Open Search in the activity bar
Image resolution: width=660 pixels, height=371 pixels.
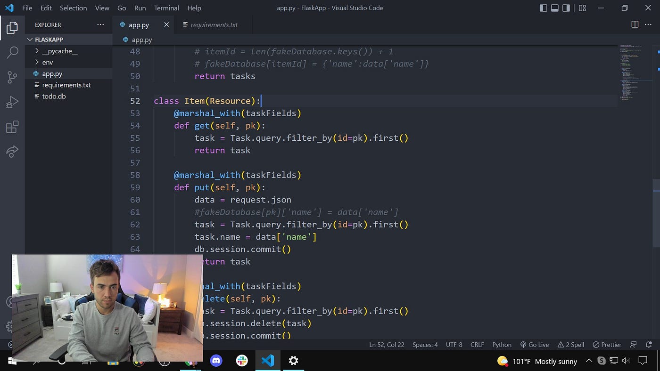12,52
